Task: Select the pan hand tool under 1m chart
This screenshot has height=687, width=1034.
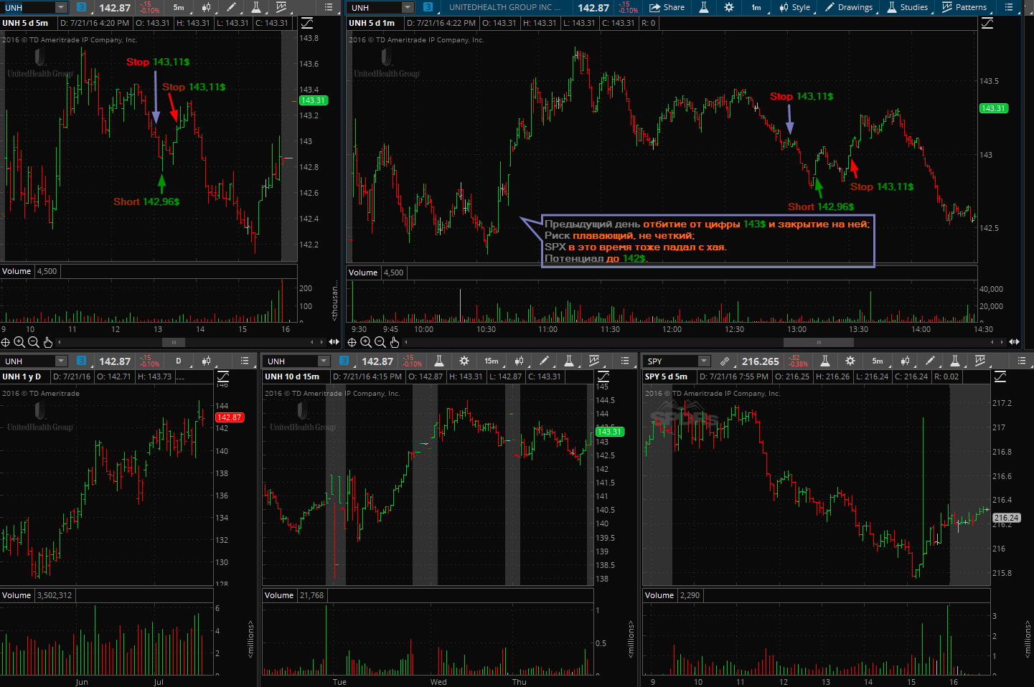Action: click(395, 342)
